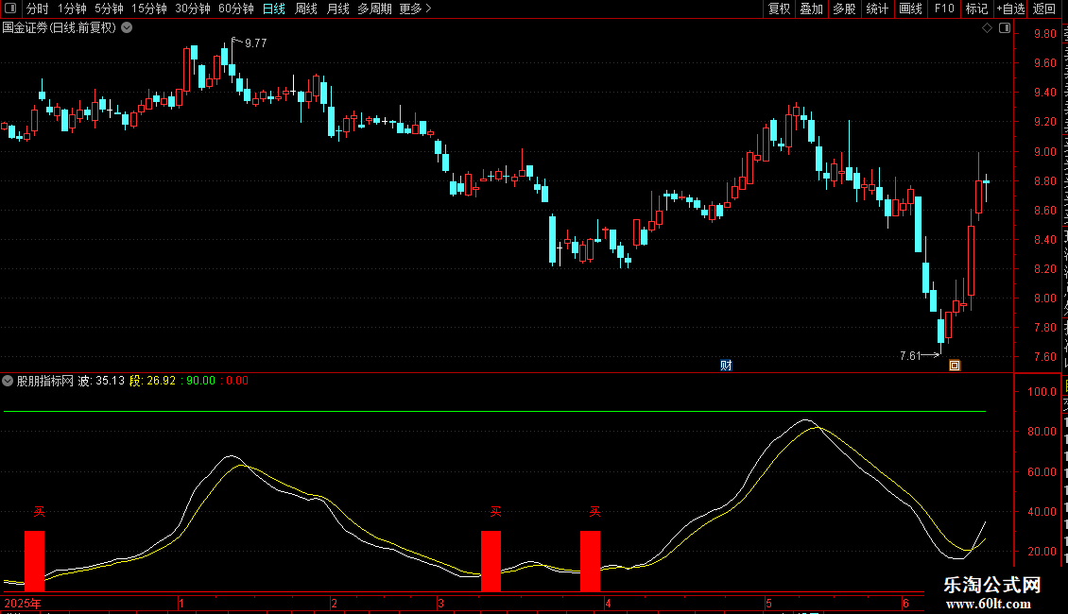Click the 标记 mark button

point(976,9)
